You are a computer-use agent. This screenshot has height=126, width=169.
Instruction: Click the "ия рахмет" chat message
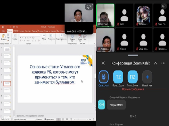coord(116,104)
